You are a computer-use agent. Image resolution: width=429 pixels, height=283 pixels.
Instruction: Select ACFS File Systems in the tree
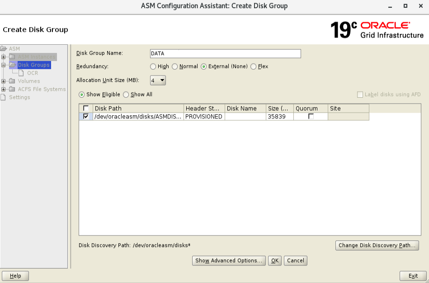coord(42,89)
